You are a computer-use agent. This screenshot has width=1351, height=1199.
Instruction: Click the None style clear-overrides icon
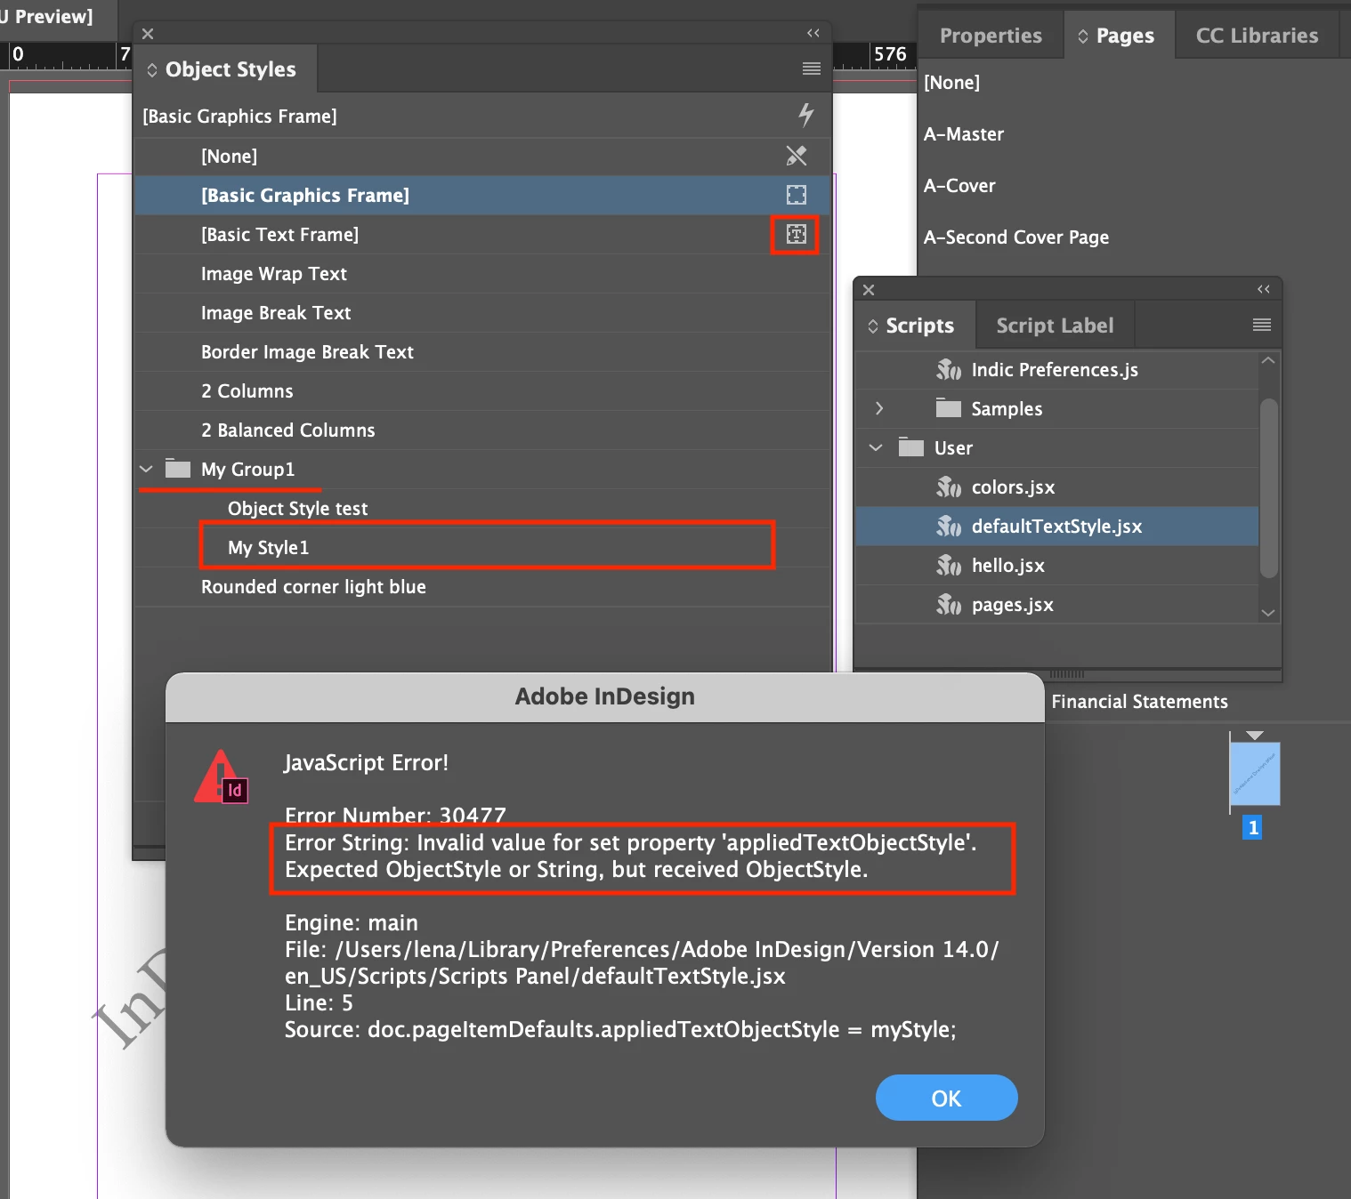(797, 156)
